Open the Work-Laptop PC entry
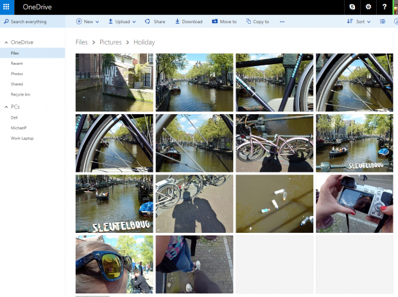The image size is (398, 297). (22, 138)
